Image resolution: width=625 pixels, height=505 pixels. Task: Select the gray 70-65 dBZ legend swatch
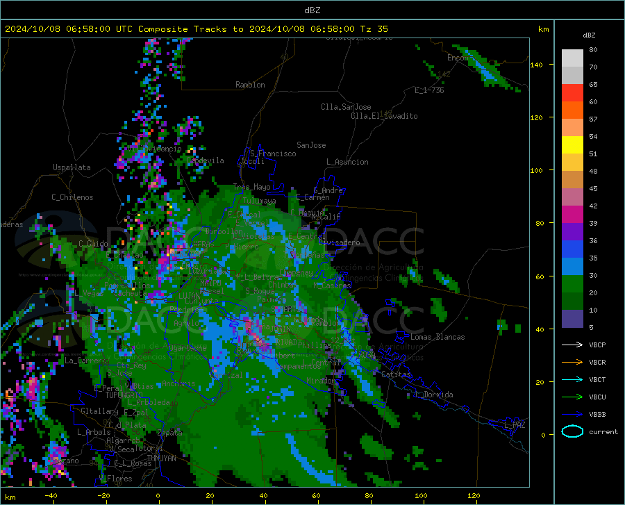point(572,75)
